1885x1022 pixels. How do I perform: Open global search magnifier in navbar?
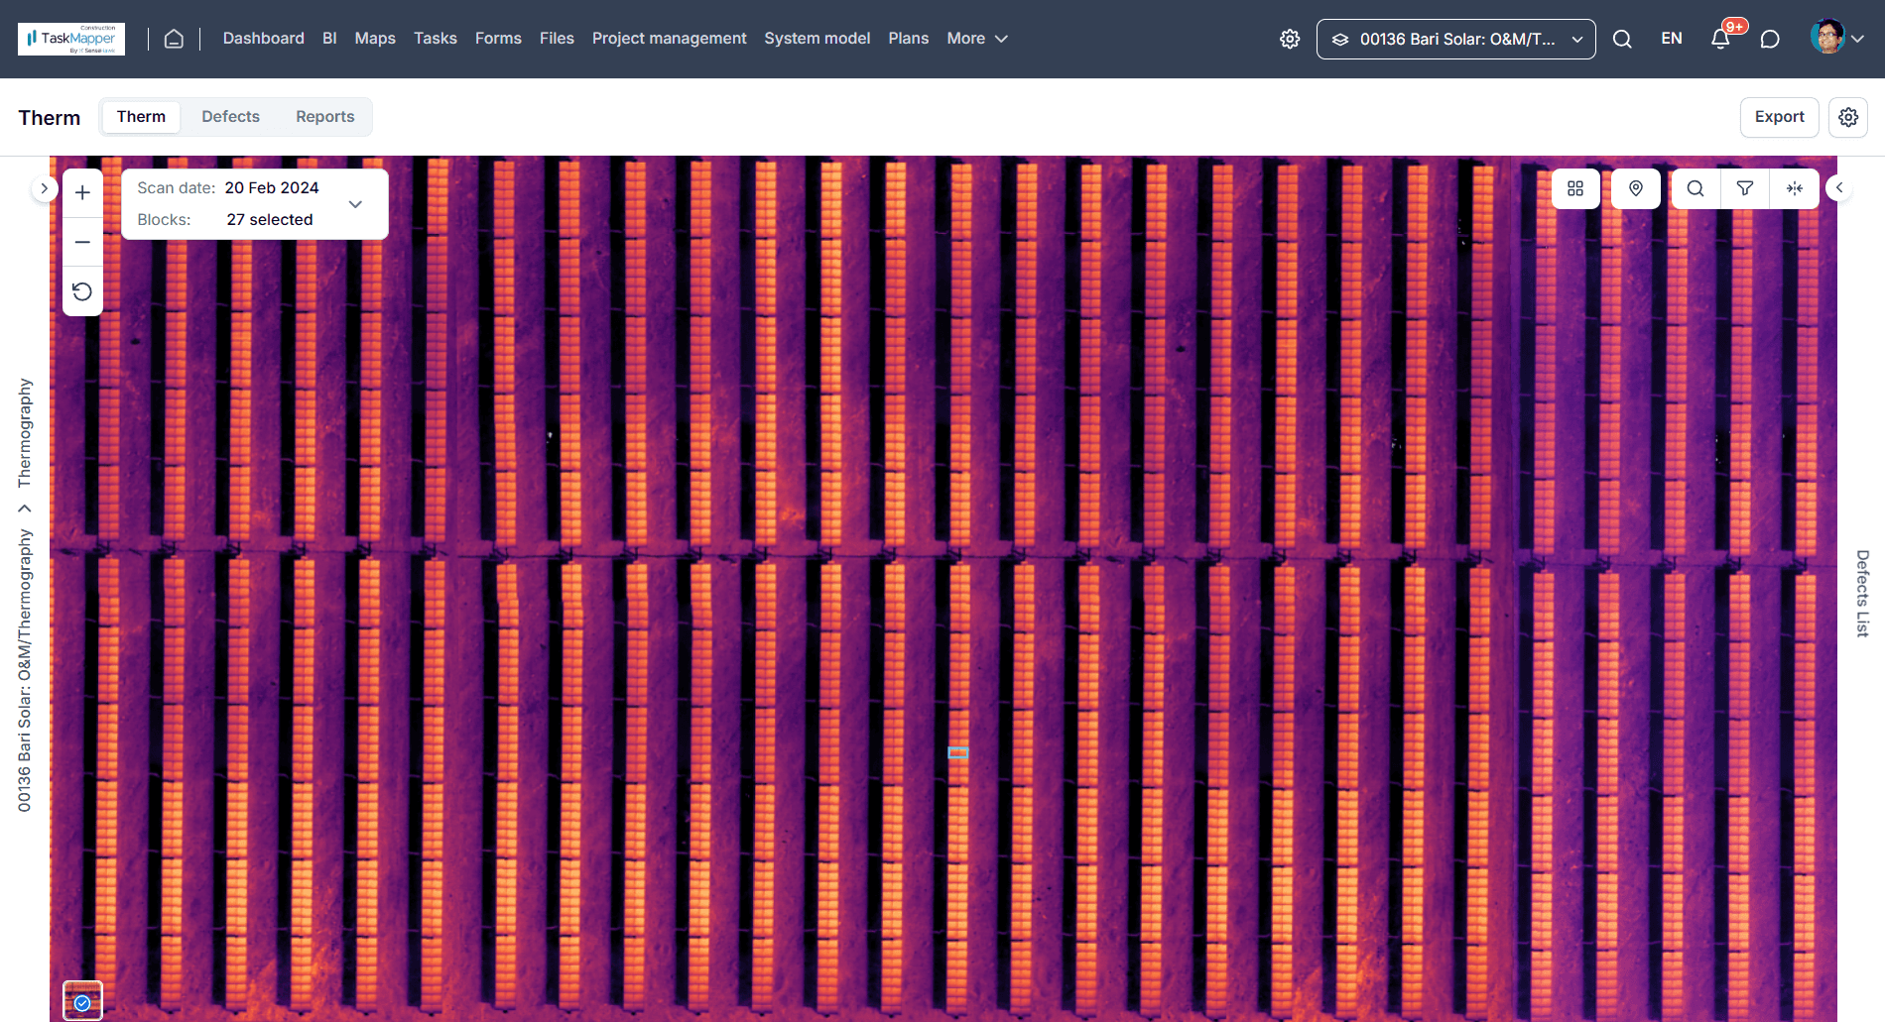[1622, 39]
